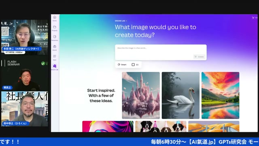This screenshot has height=146, width=259.
Task: Open Home in Canva sidebar
Action: pos(55,18)
